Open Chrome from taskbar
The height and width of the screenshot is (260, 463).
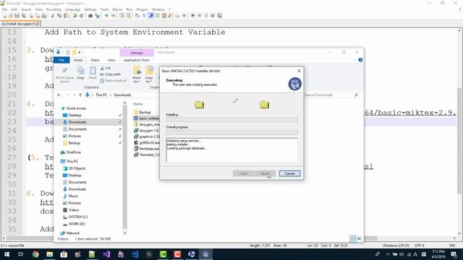35,254
